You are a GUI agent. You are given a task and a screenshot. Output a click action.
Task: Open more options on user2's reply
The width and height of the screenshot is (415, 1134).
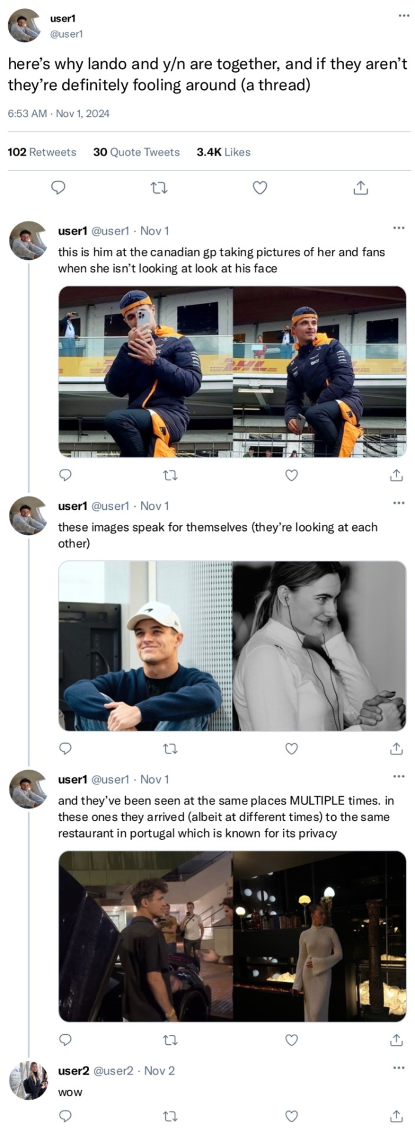coord(399,1067)
